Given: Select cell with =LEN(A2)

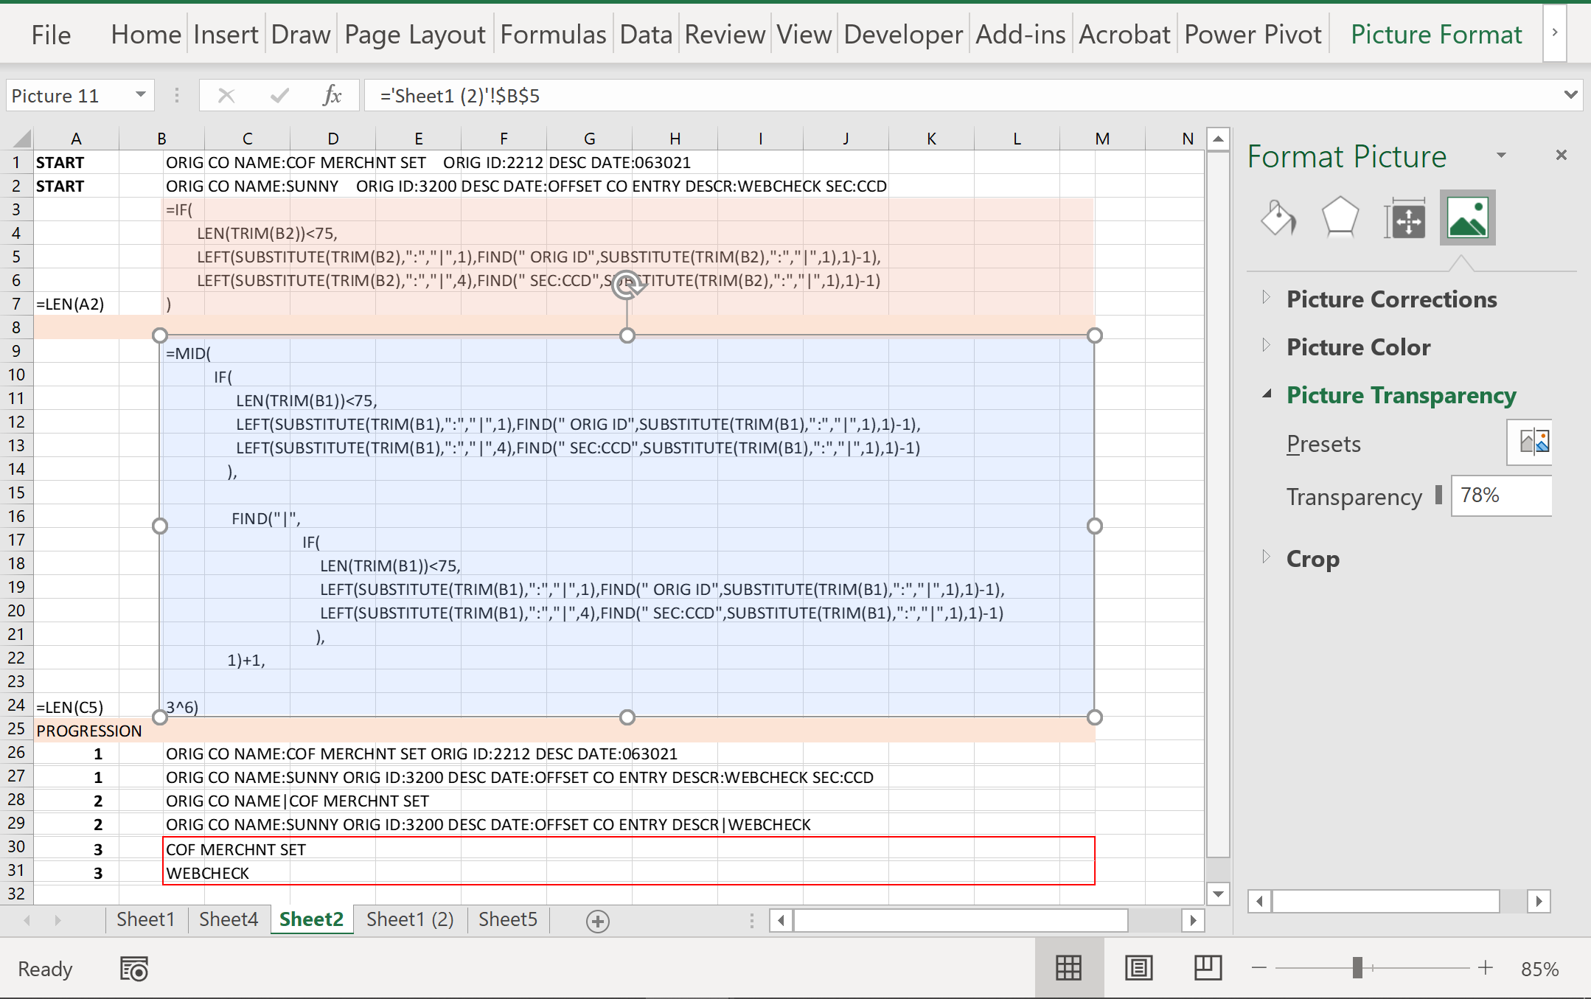Looking at the screenshot, I should 76,304.
